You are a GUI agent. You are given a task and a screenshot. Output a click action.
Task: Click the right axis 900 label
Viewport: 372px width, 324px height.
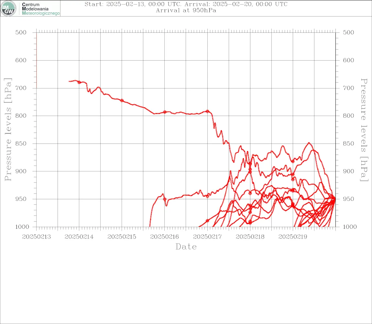[348, 171]
